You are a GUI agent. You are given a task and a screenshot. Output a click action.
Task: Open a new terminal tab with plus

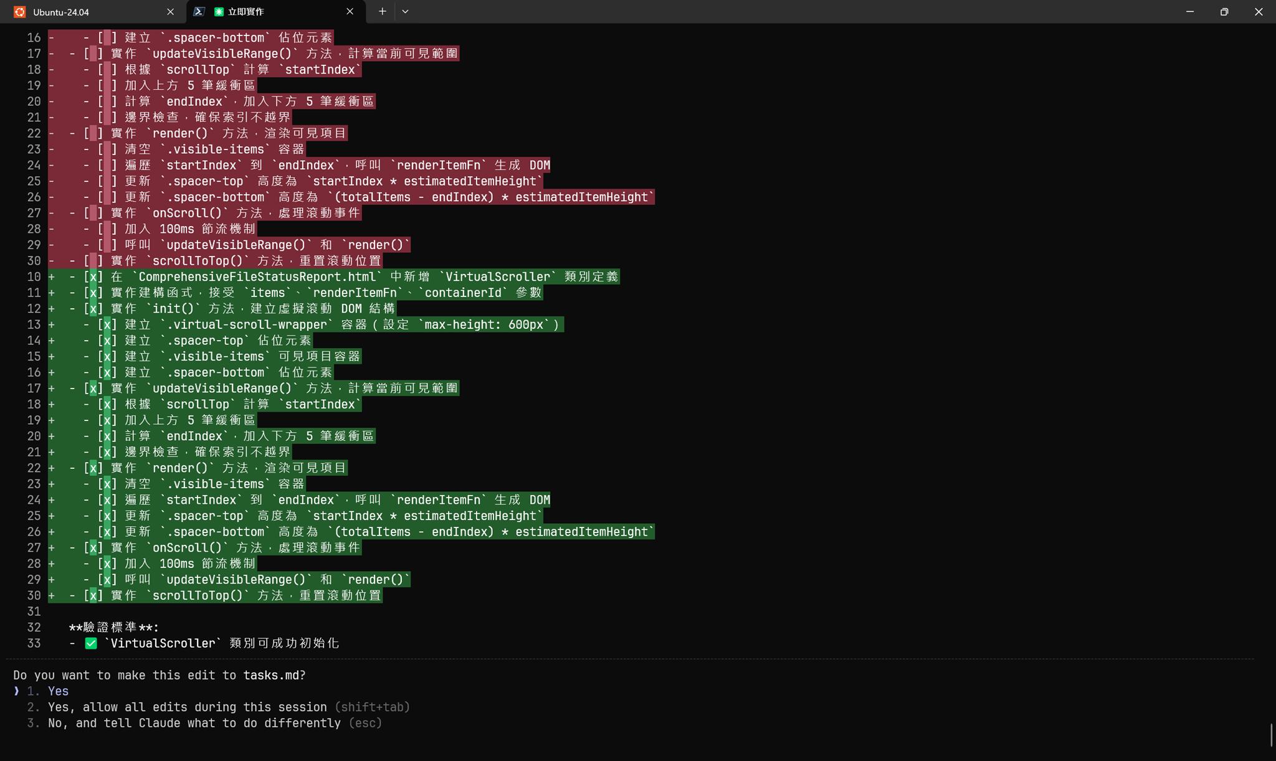(382, 11)
